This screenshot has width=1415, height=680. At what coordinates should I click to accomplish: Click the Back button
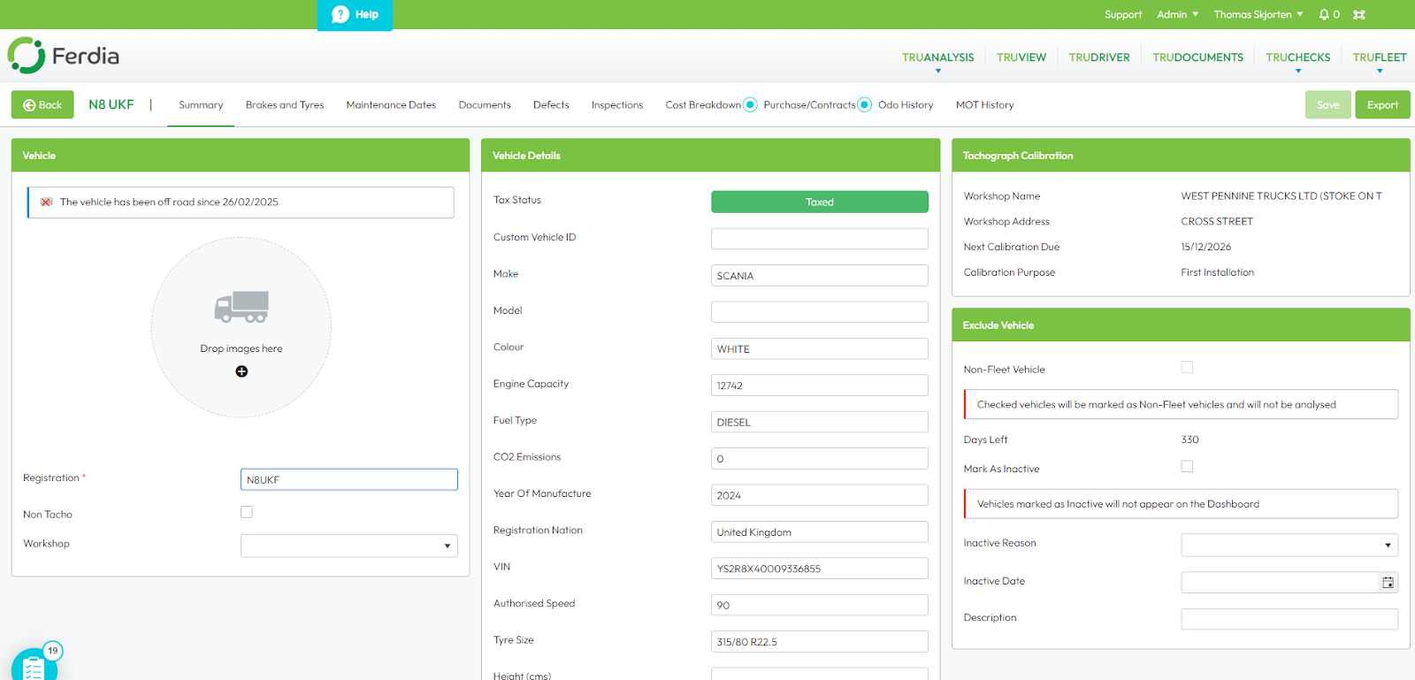click(x=42, y=104)
